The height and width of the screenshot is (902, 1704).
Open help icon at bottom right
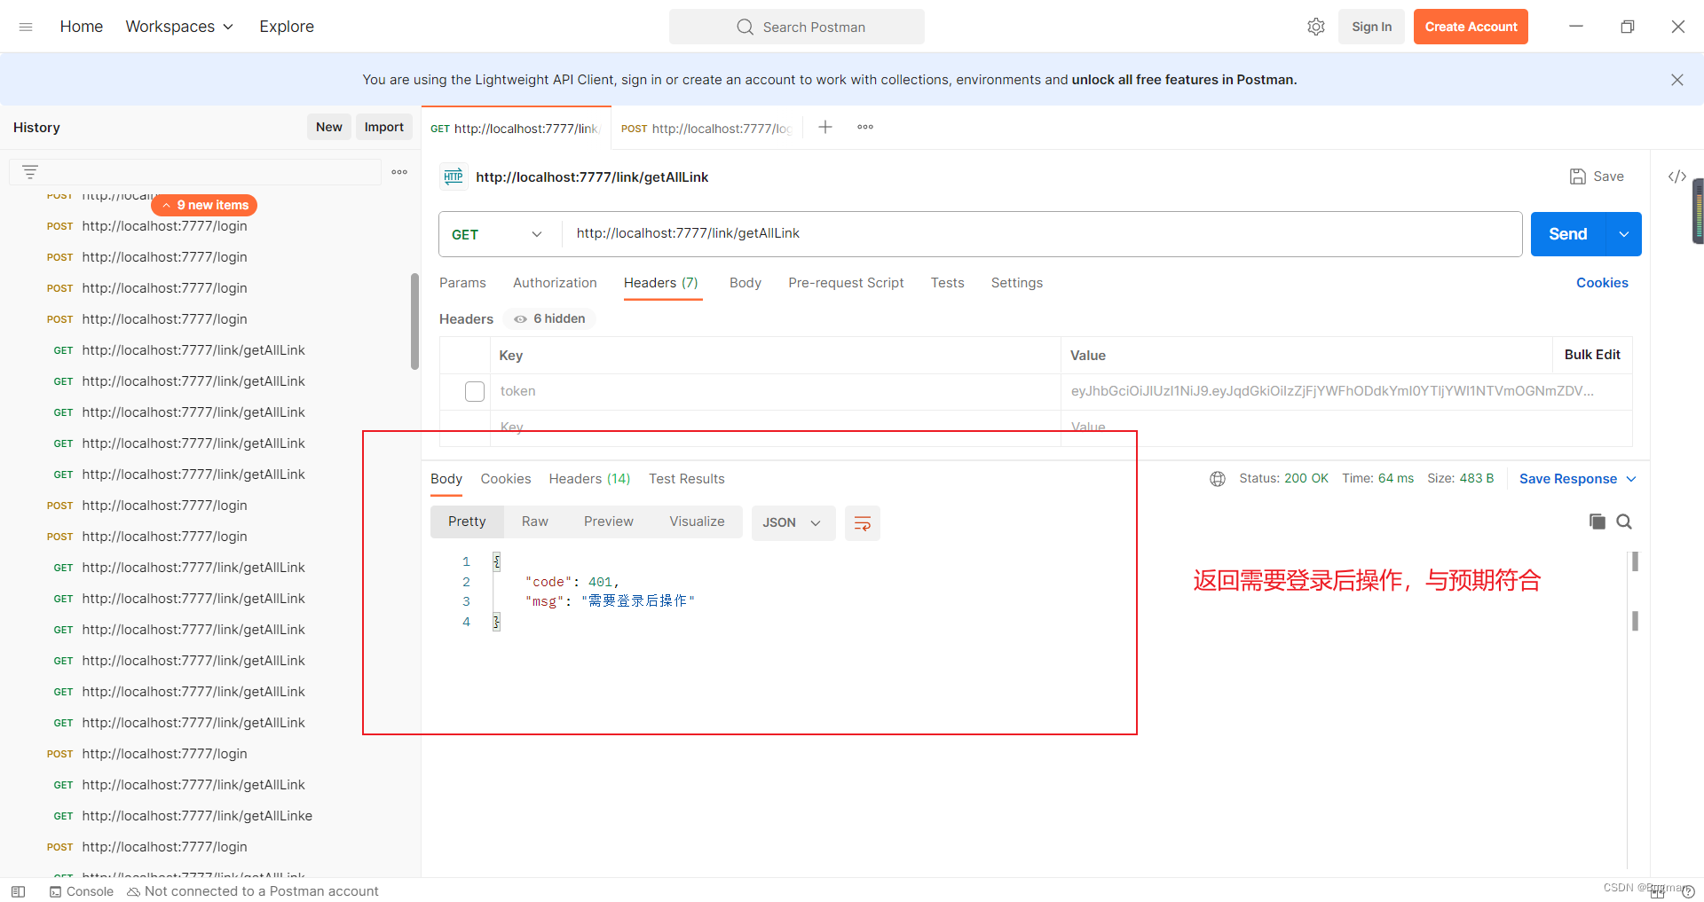(x=1688, y=891)
